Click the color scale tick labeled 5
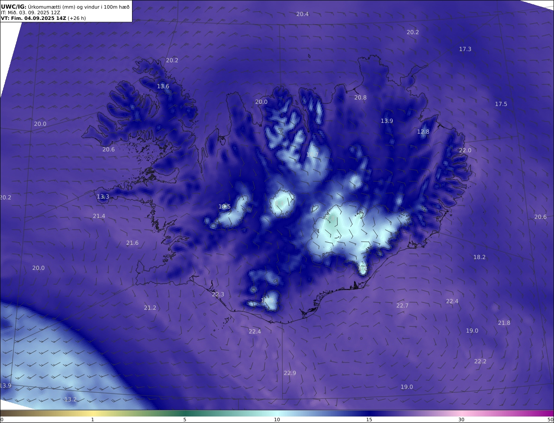Viewport: 554px width, 423px height. tap(185, 420)
